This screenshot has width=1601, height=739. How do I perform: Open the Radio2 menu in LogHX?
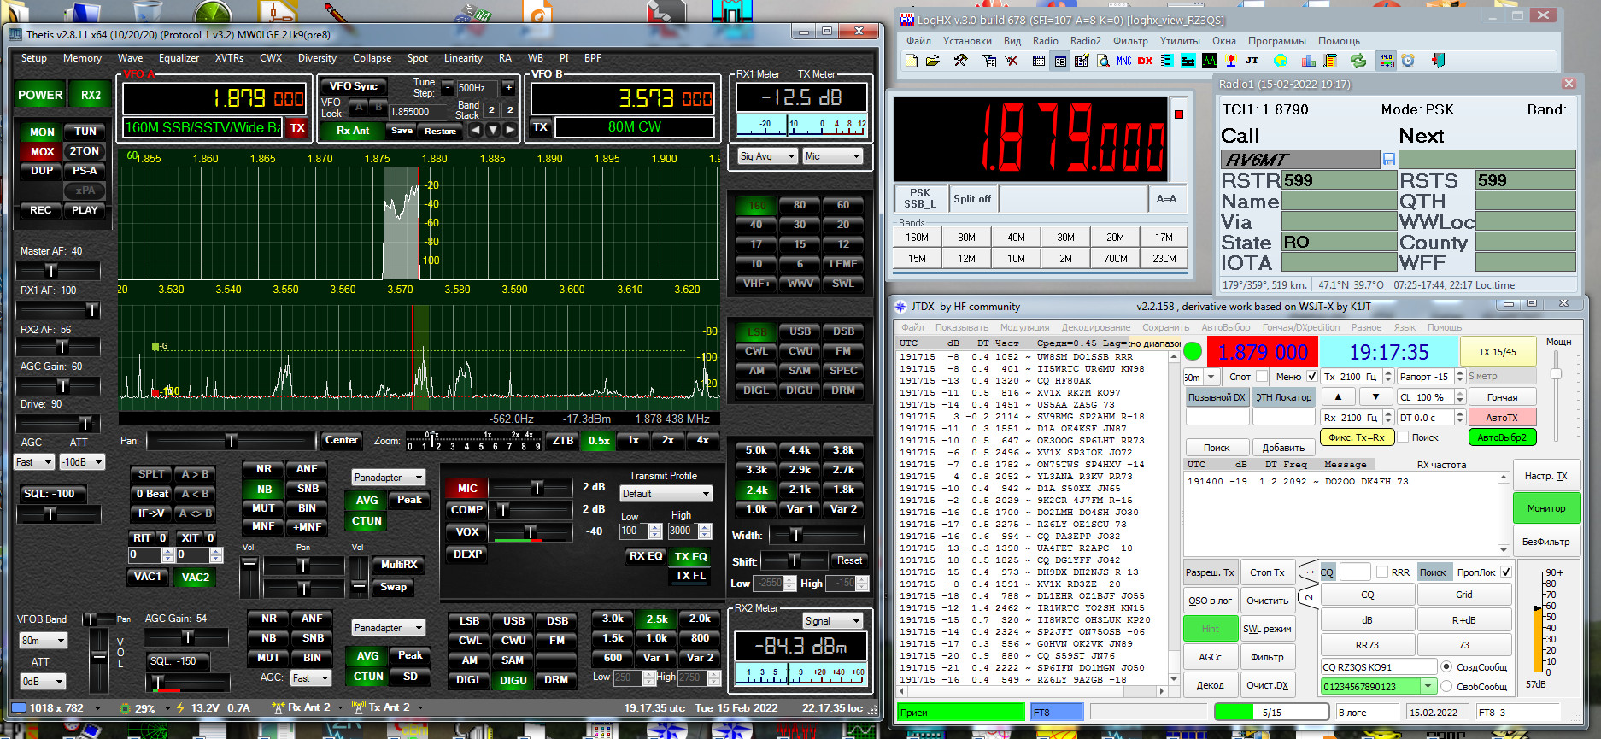pyautogui.click(x=1086, y=41)
